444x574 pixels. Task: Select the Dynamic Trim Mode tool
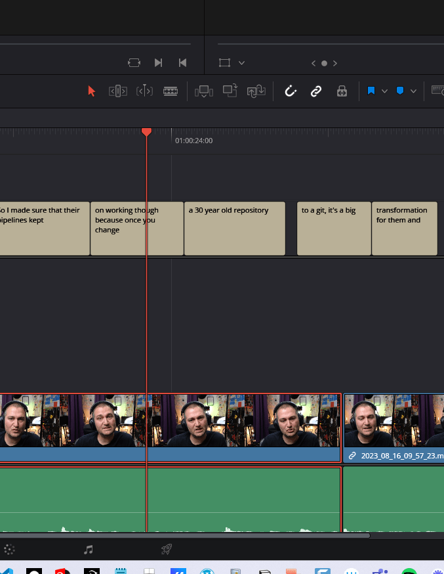click(x=144, y=91)
